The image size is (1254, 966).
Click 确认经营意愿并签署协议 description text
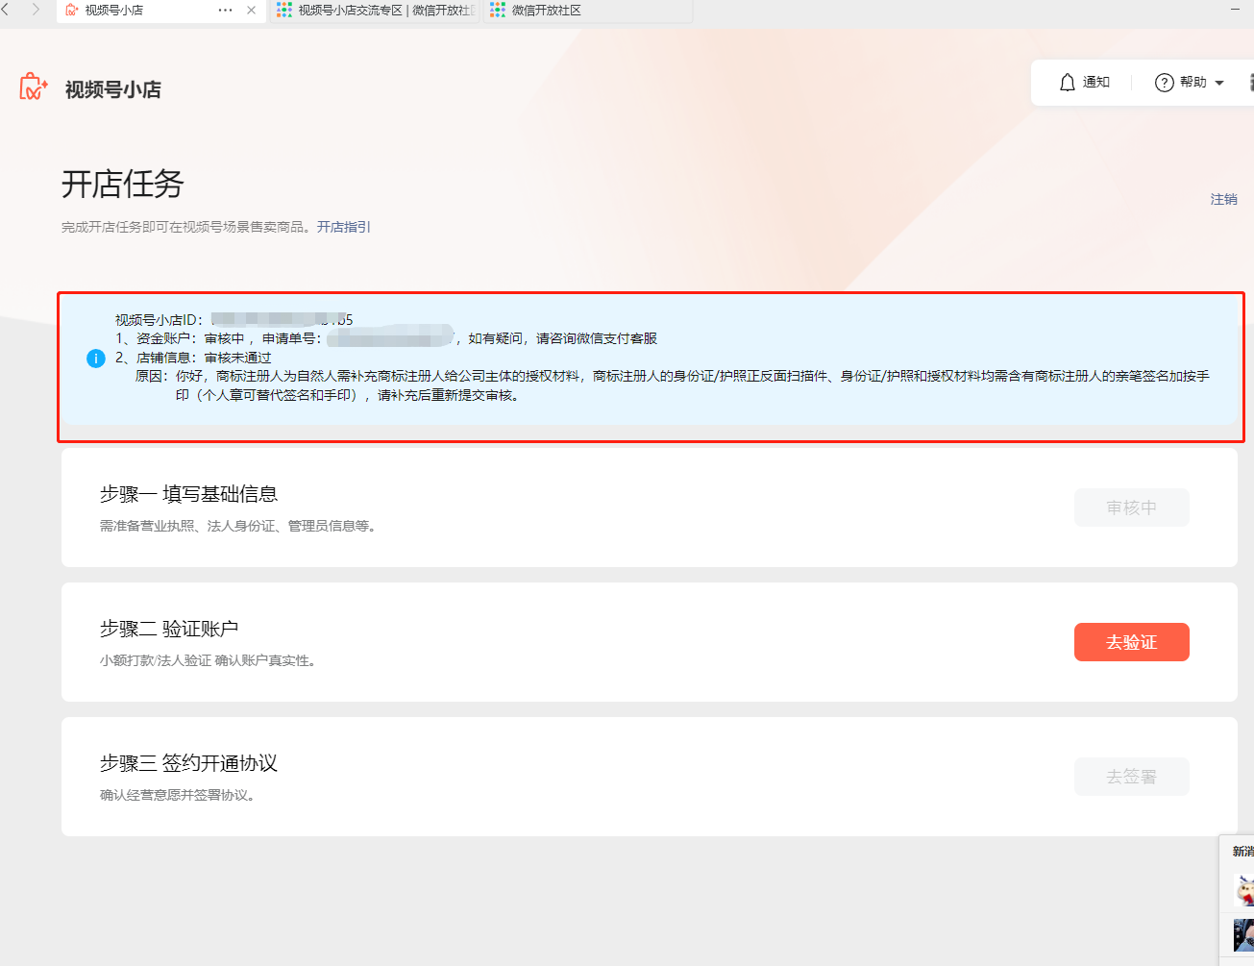tap(177, 795)
